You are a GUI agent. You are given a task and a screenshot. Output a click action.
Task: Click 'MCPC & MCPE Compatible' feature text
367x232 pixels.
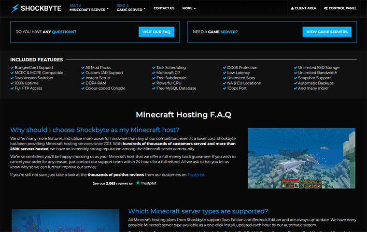pyautogui.click(x=39, y=72)
